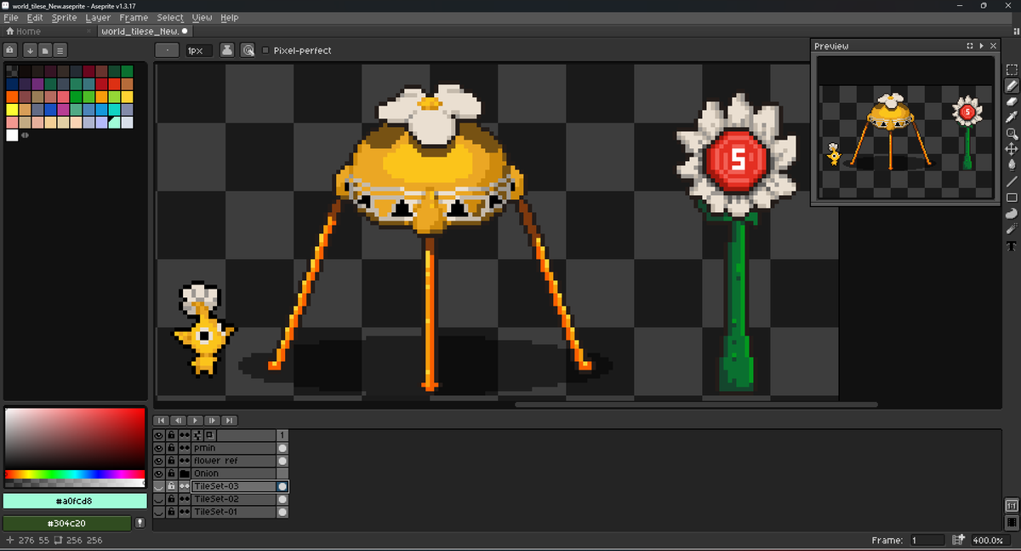Play the animation in timeline
The height and width of the screenshot is (551, 1021).
(x=195, y=421)
